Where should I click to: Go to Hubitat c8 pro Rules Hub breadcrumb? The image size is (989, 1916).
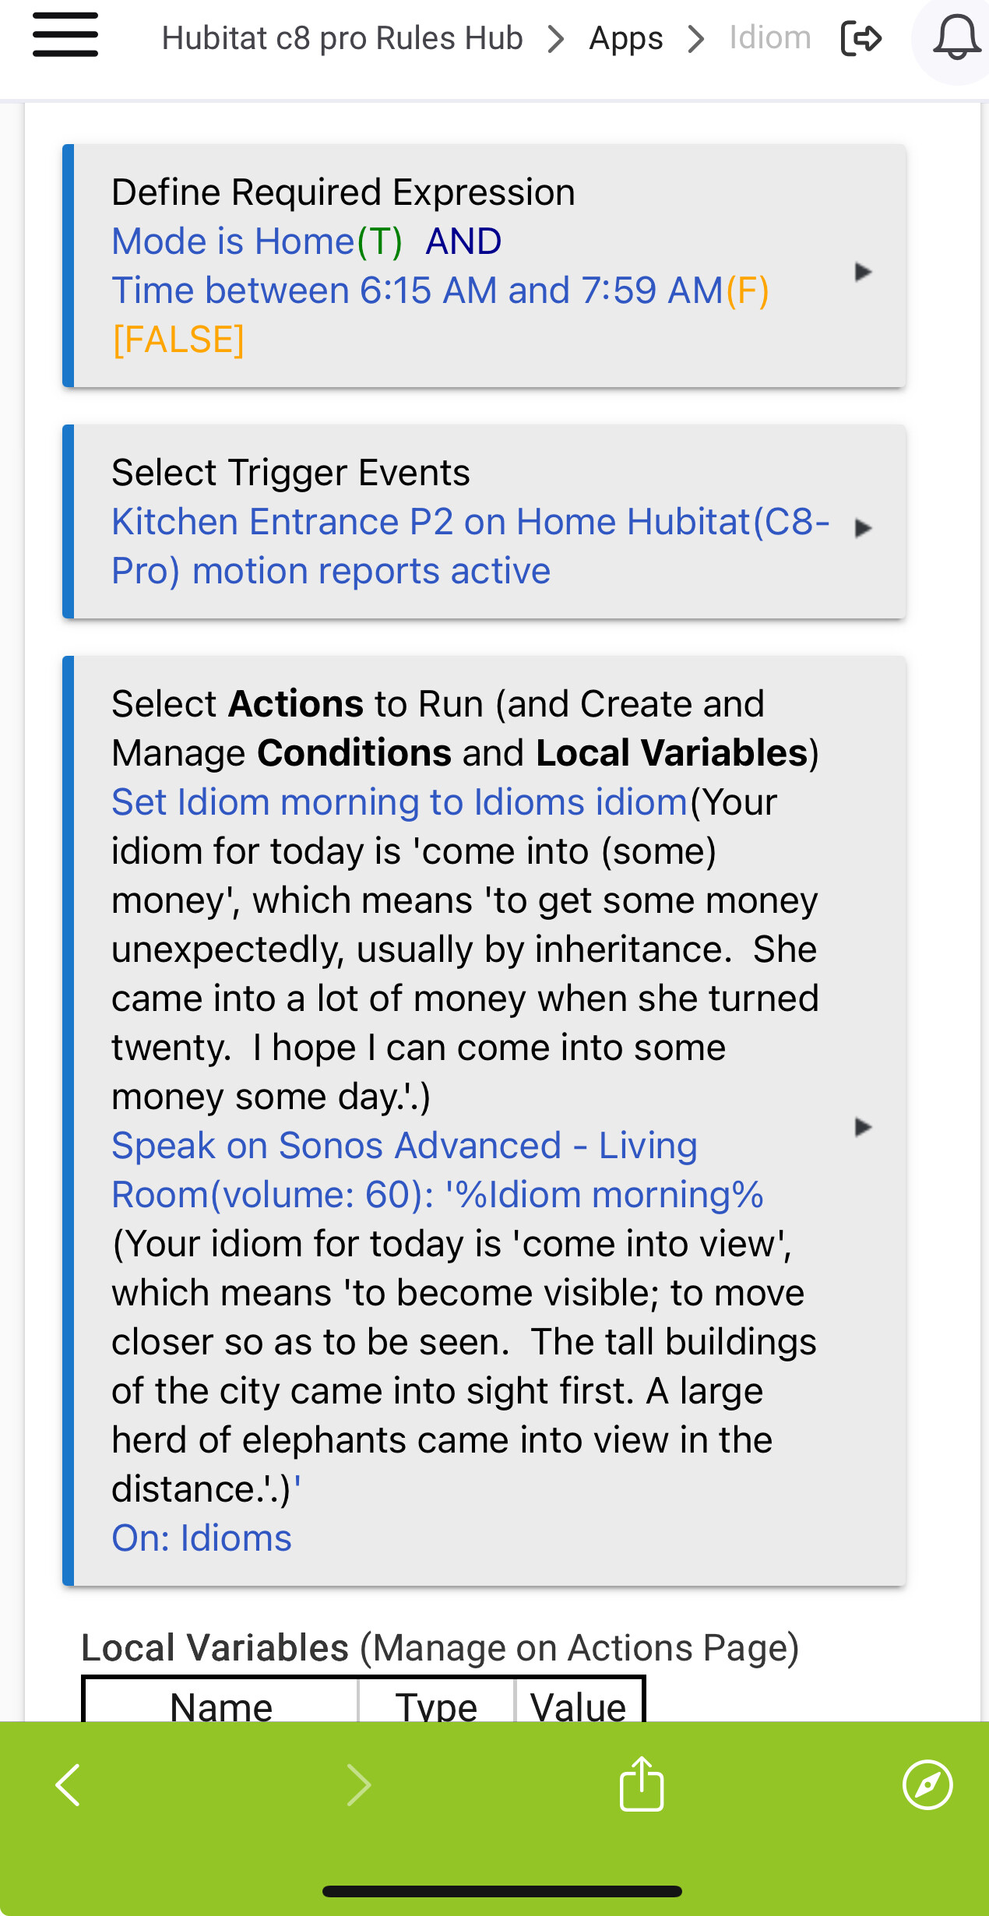coord(342,38)
